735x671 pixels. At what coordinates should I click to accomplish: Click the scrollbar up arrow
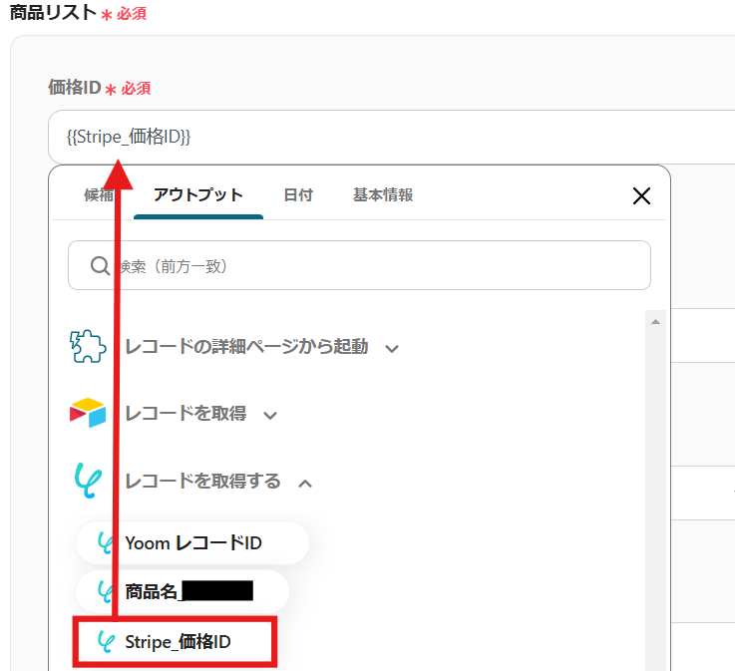[x=656, y=322]
